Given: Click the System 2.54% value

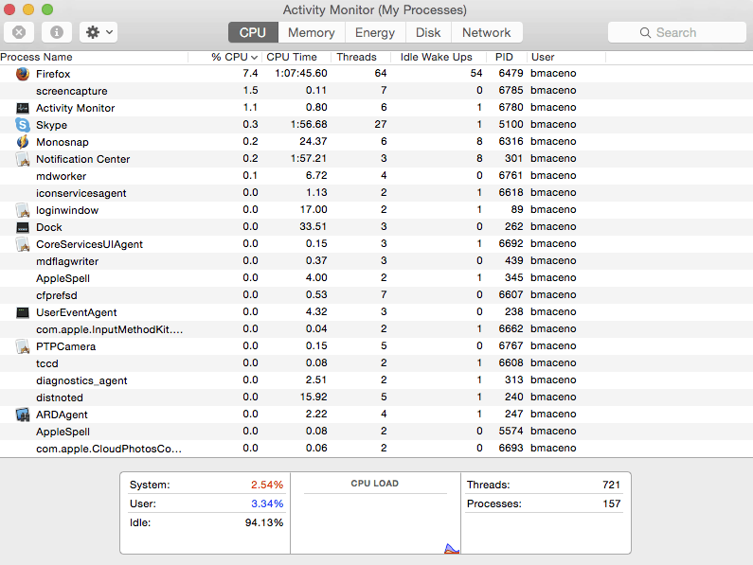Looking at the screenshot, I should point(267,485).
